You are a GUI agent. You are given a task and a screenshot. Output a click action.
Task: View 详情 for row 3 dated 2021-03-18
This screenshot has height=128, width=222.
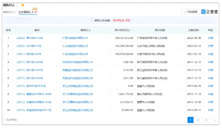pyautogui.click(x=210, y=54)
